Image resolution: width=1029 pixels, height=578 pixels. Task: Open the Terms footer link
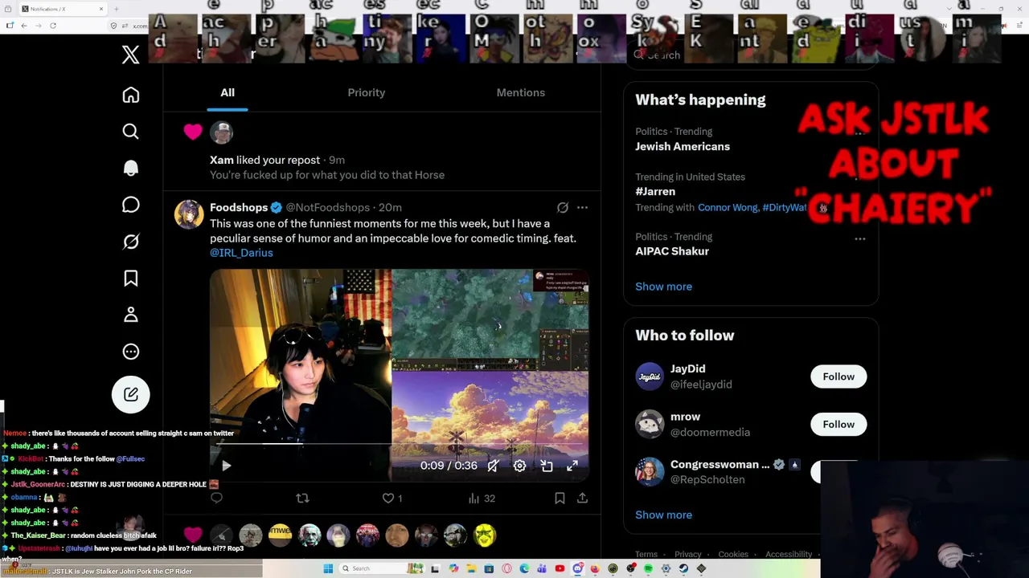coord(646,555)
